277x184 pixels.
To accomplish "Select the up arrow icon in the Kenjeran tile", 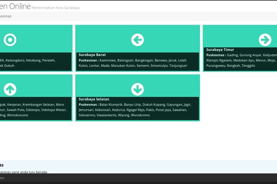I will point(10,89).
